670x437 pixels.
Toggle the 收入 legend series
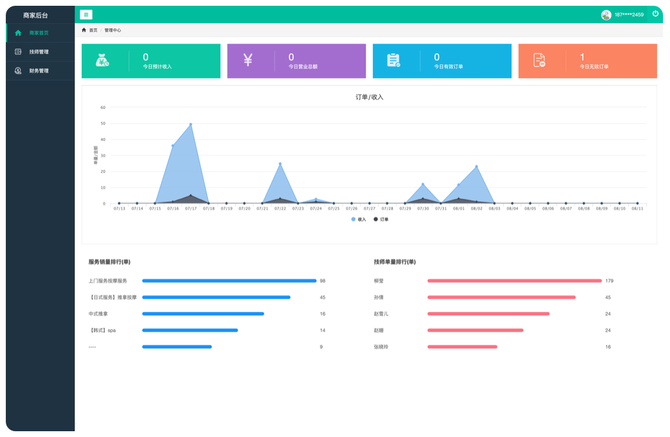[358, 219]
